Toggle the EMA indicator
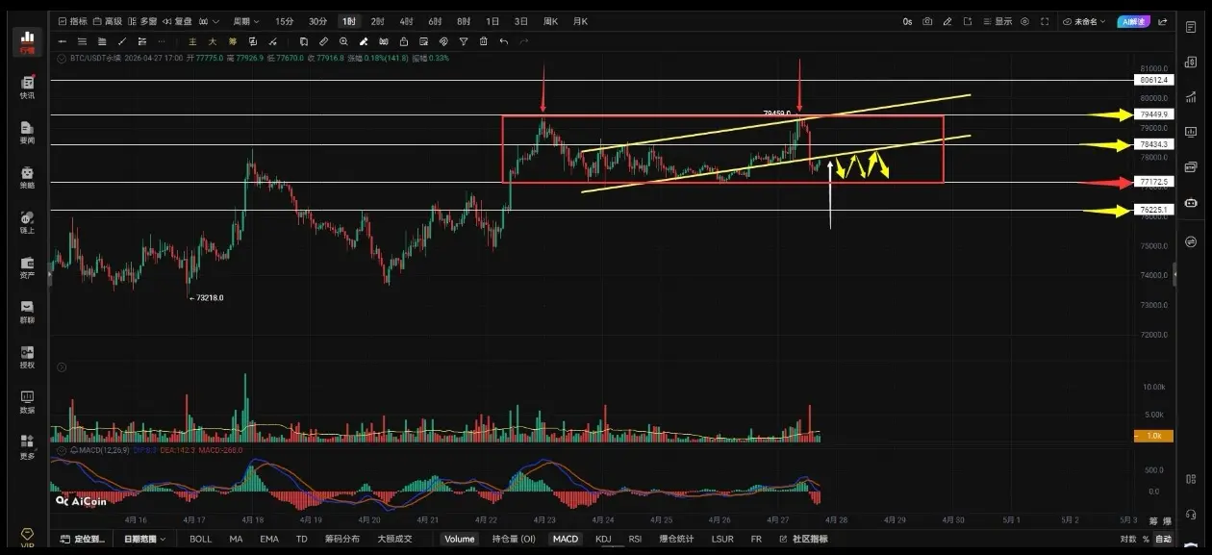The image size is (1212, 555). (269, 539)
